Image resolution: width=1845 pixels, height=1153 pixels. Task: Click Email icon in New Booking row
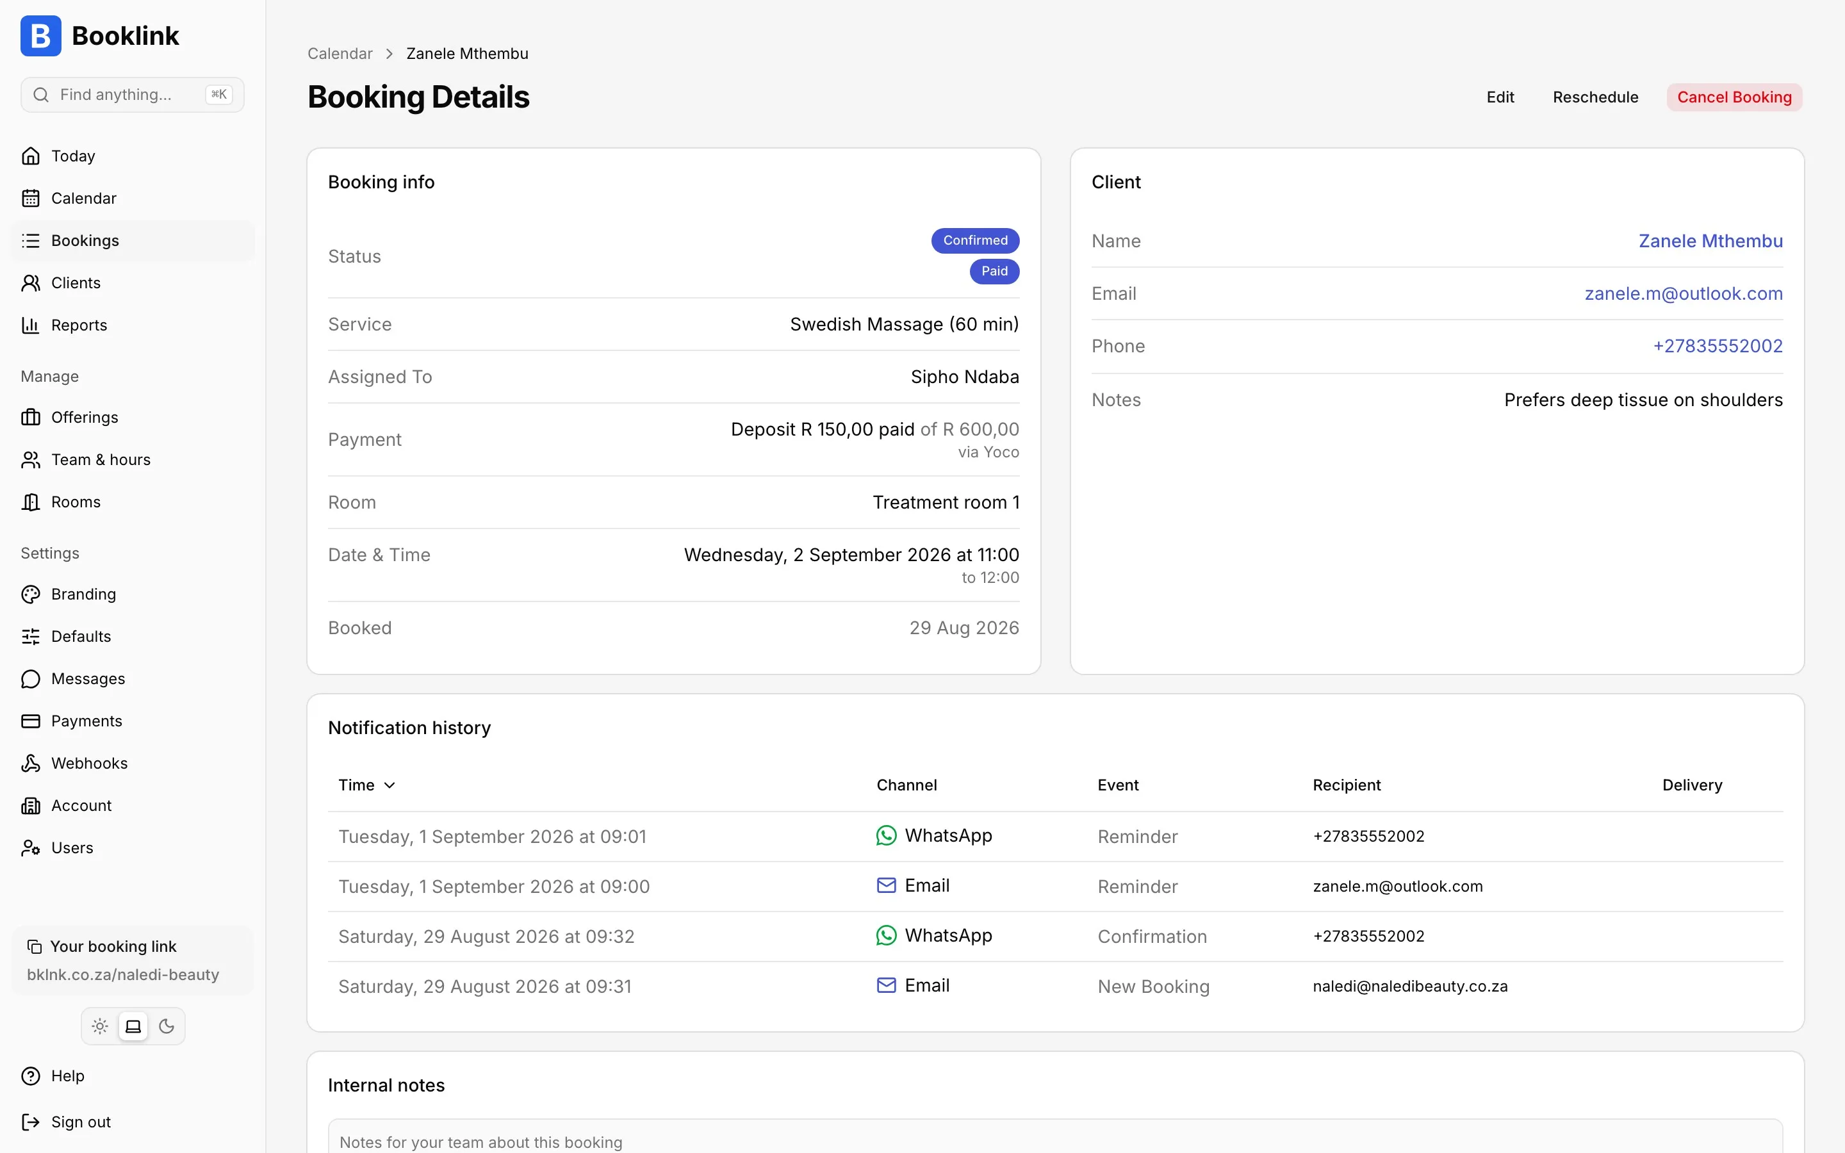click(x=886, y=986)
